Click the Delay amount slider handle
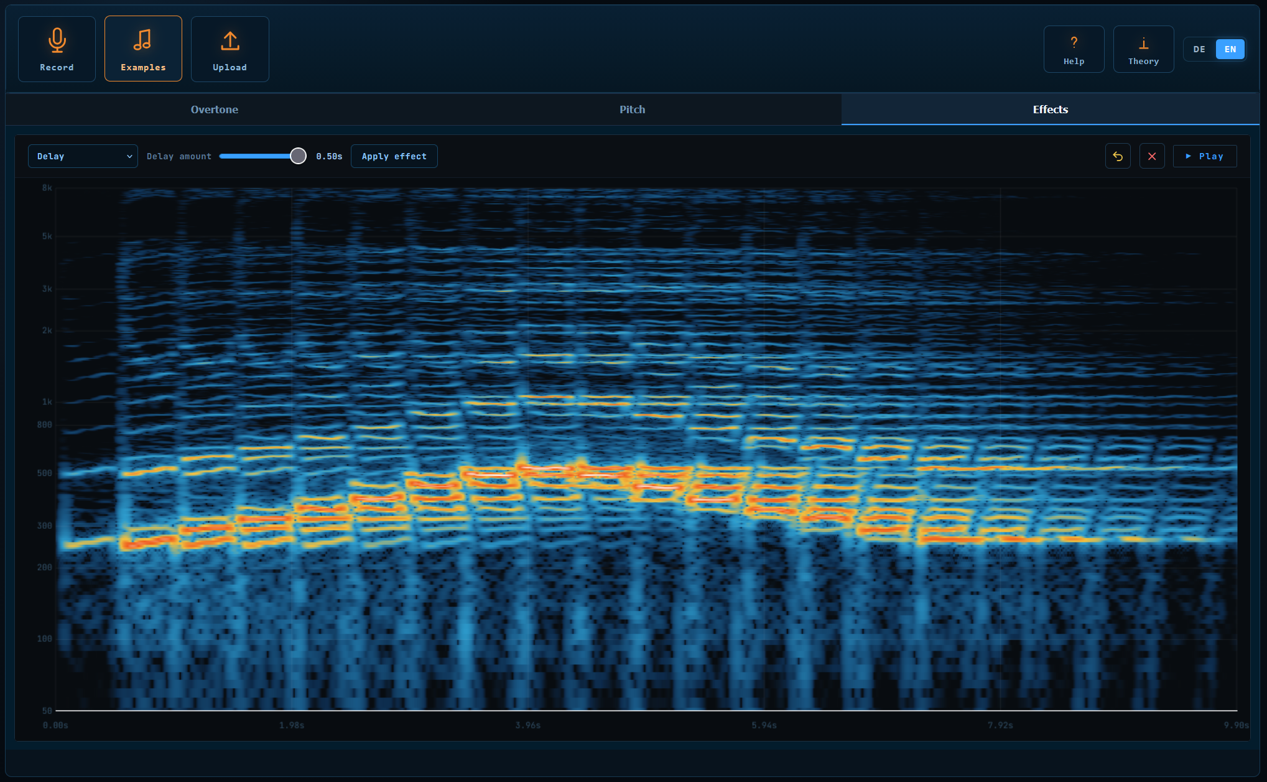Image resolution: width=1267 pixels, height=782 pixels. click(x=298, y=156)
